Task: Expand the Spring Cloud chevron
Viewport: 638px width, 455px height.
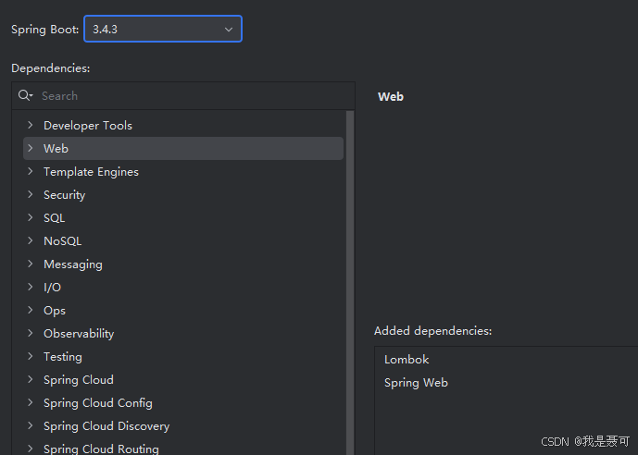Action: tap(31, 380)
